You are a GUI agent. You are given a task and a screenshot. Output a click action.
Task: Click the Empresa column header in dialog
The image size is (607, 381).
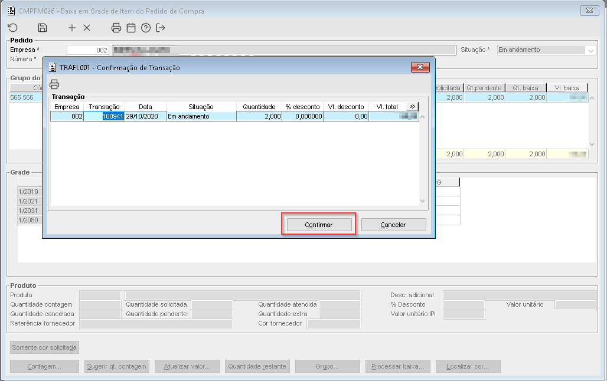pos(67,106)
